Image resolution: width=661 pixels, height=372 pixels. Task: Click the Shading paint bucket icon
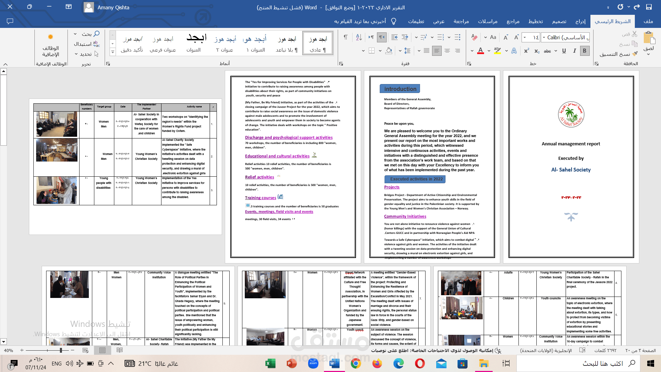[x=389, y=51]
